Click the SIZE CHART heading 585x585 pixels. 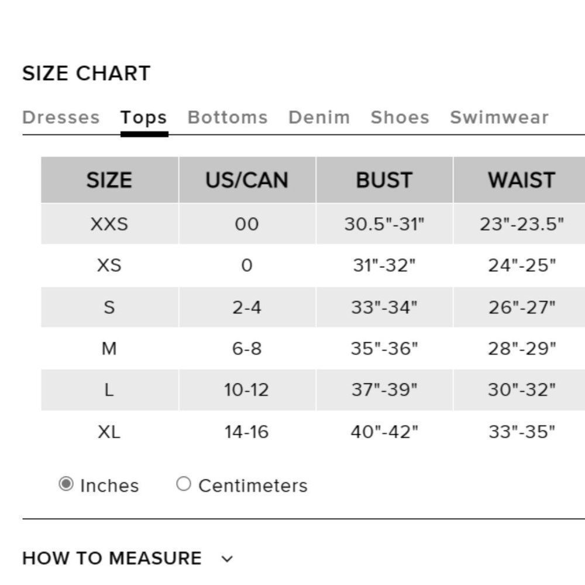[87, 73]
